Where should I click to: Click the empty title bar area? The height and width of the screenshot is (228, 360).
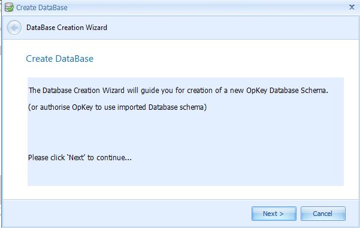(207, 8)
